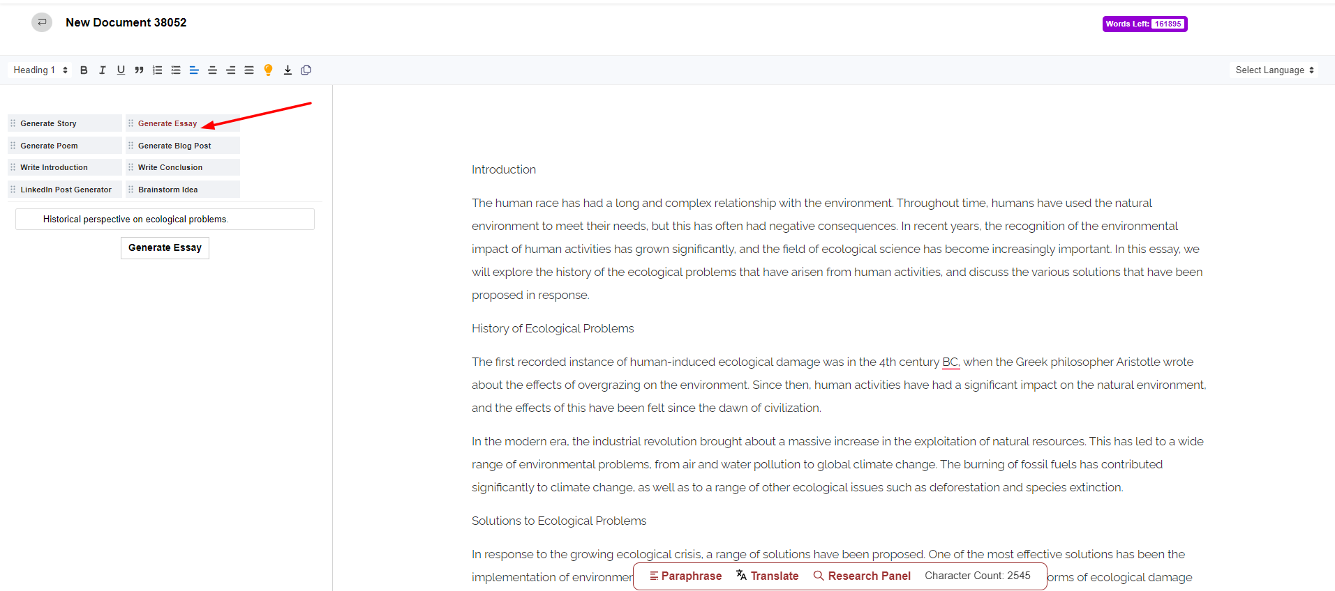Open the Research Panel
The image size is (1335, 591).
coord(862,576)
